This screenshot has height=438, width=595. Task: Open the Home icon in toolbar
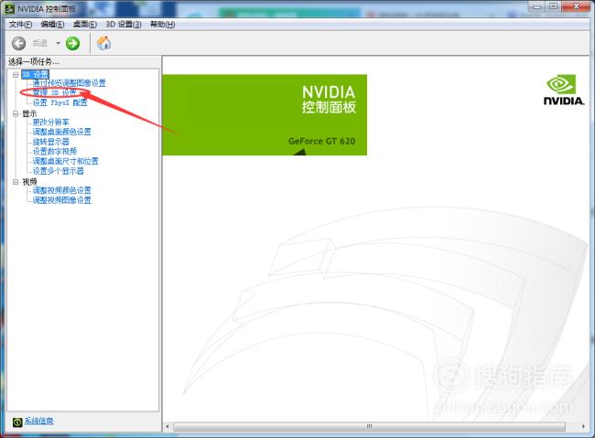[x=103, y=43]
